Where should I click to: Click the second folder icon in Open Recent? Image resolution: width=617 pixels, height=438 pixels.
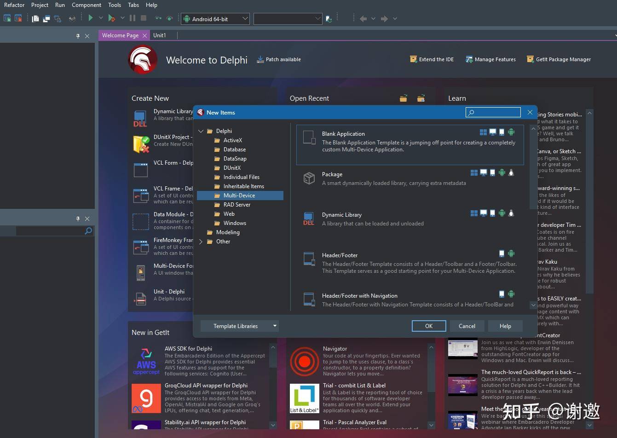click(x=421, y=98)
